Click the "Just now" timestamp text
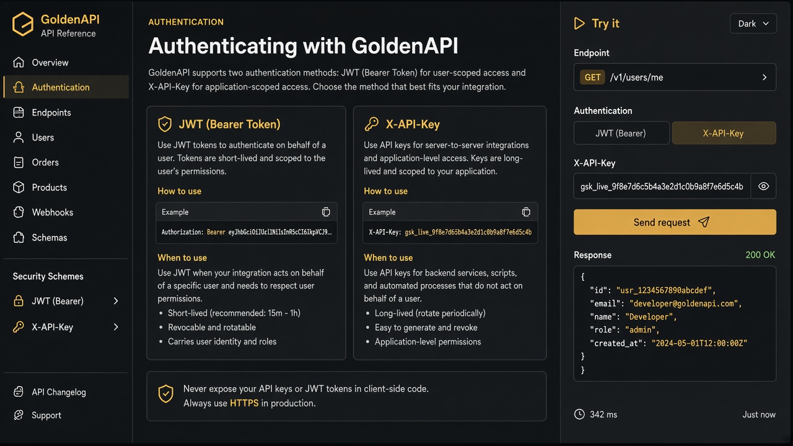 tap(759, 414)
